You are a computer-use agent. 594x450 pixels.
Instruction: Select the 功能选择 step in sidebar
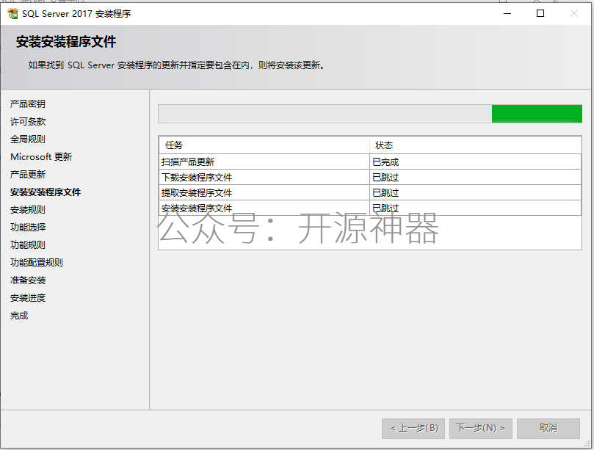coord(28,228)
